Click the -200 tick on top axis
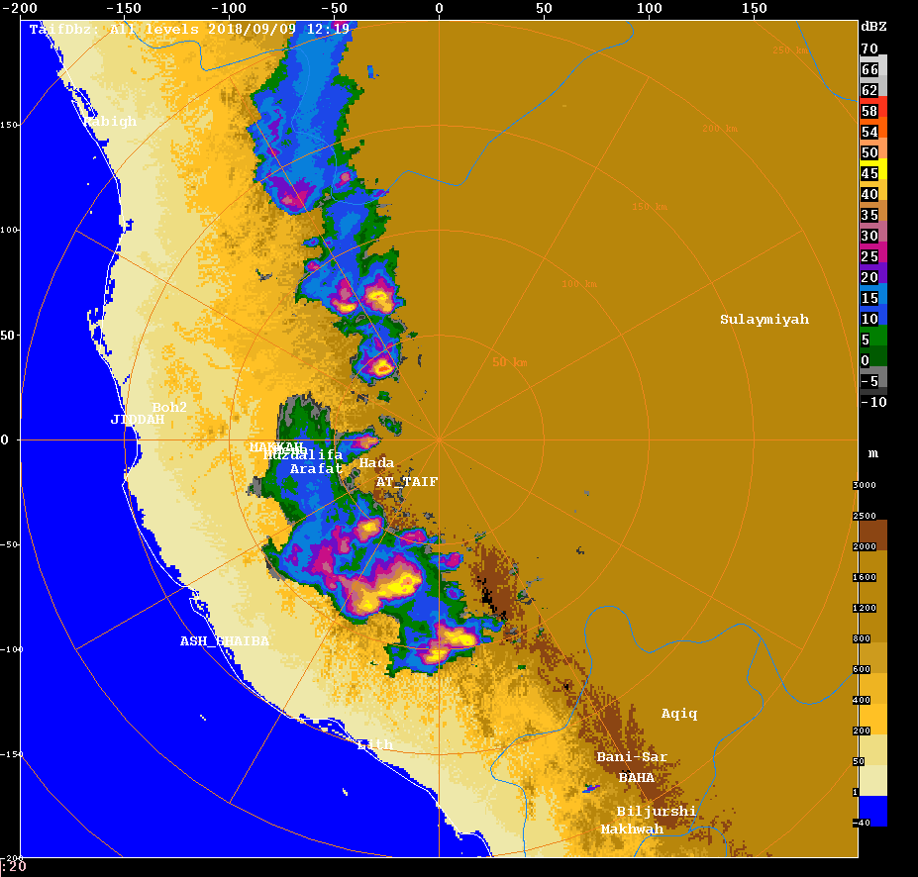Image resolution: width=918 pixels, height=878 pixels. pos(21,8)
